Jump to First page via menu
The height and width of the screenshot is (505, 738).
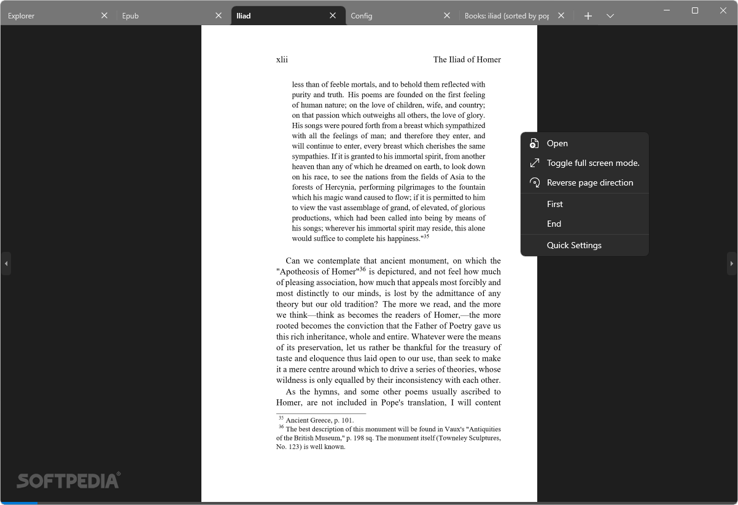coord(585,204)
